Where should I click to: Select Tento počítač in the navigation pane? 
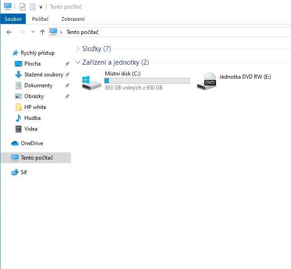(x=36, y=158)
